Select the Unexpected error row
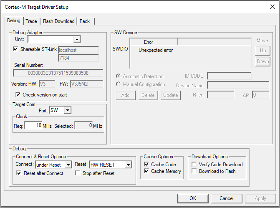Viewport: 280px width, 208px height. click(x=156, y=50)
